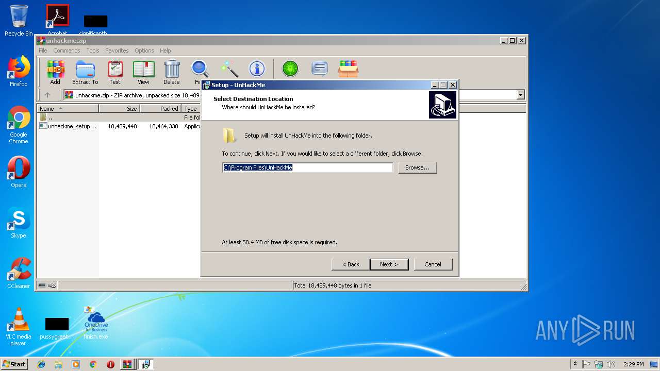Click < Back in UnHackMe Setup

(351, 264)
